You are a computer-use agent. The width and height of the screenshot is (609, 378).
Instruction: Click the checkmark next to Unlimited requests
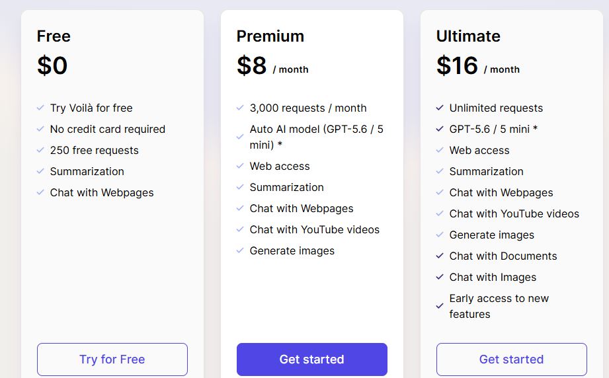pos(440,108)
